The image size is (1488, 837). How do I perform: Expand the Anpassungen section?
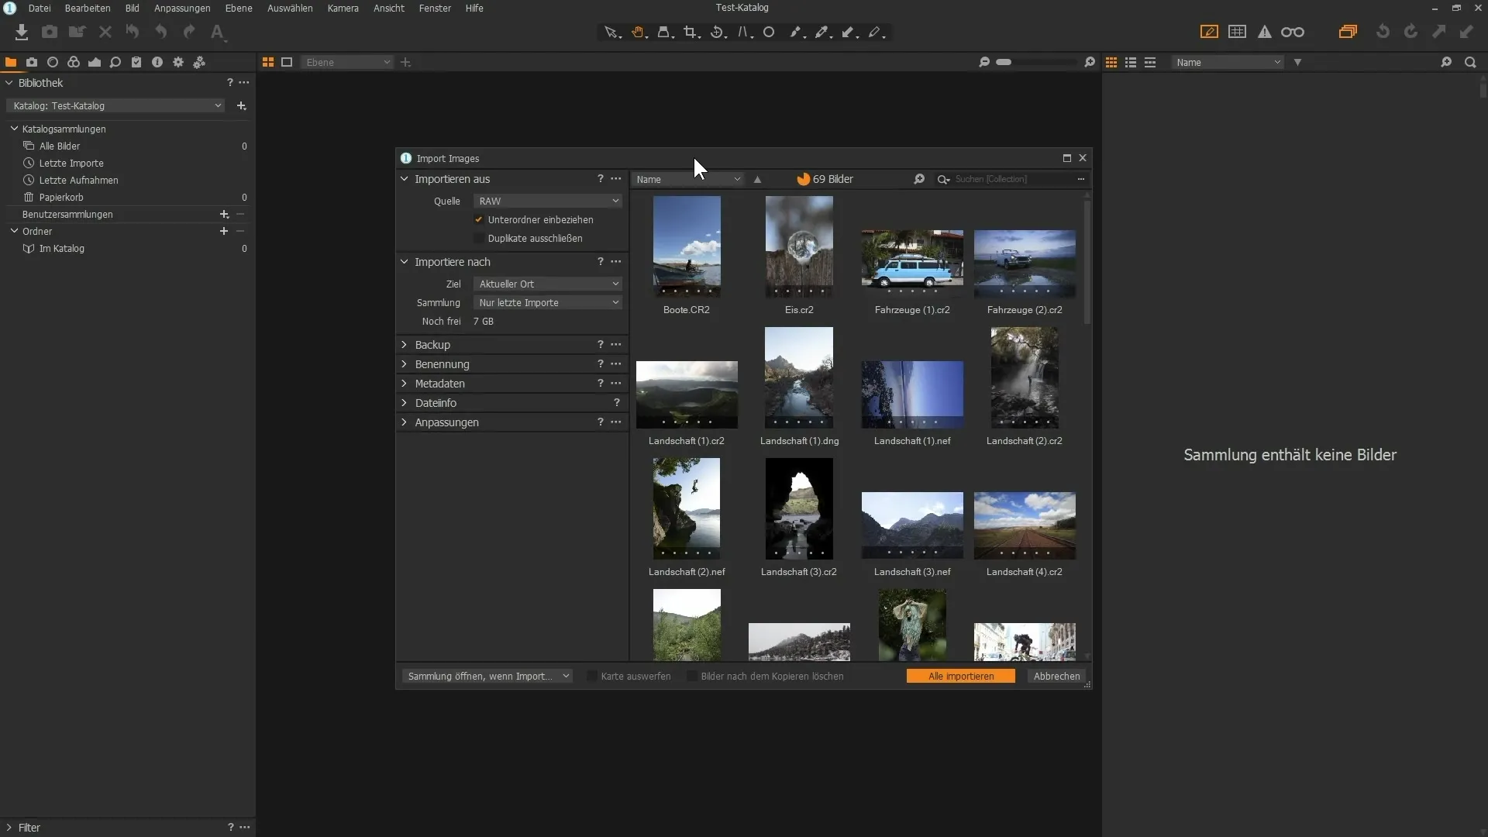tap(404, 422)
